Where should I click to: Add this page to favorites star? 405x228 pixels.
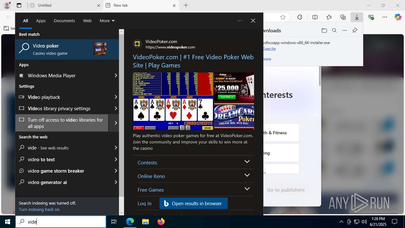point(283,17)
